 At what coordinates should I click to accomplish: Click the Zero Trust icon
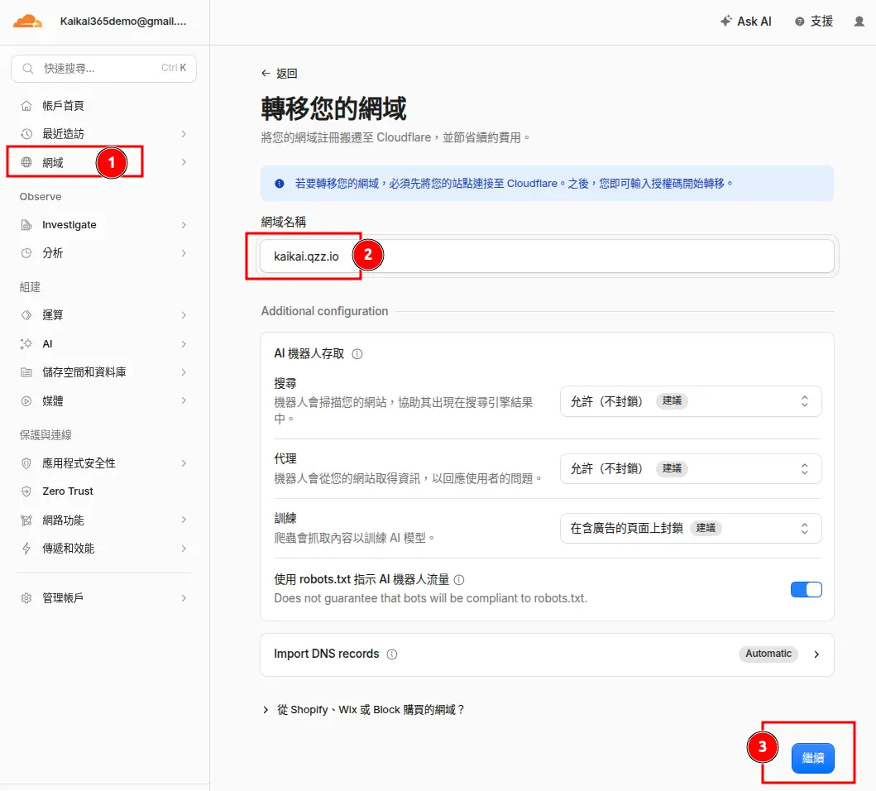pos(26,491)
